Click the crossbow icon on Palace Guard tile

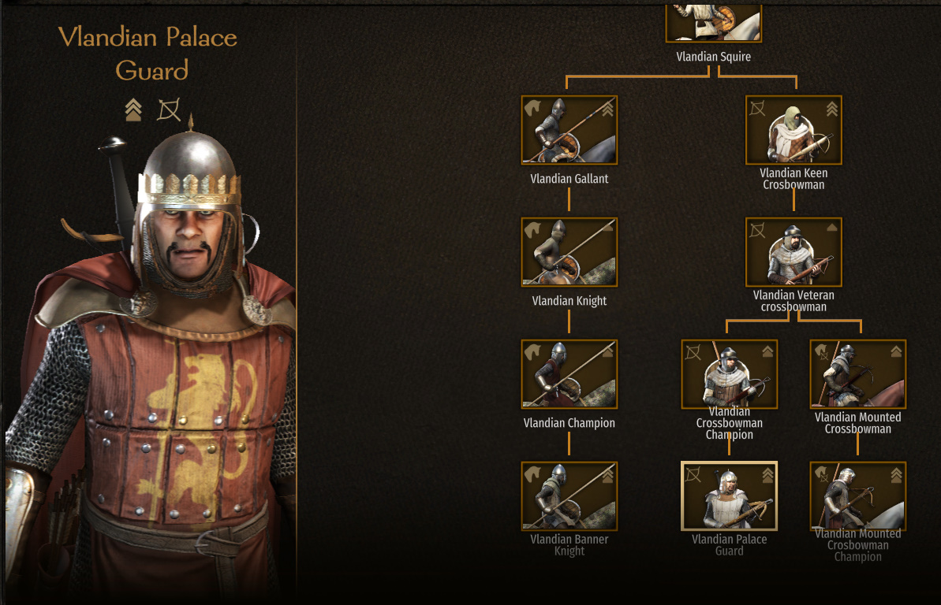693,474
